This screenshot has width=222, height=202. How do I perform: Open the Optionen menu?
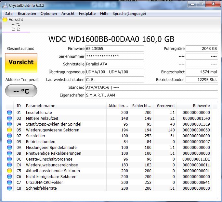(49, 14)
